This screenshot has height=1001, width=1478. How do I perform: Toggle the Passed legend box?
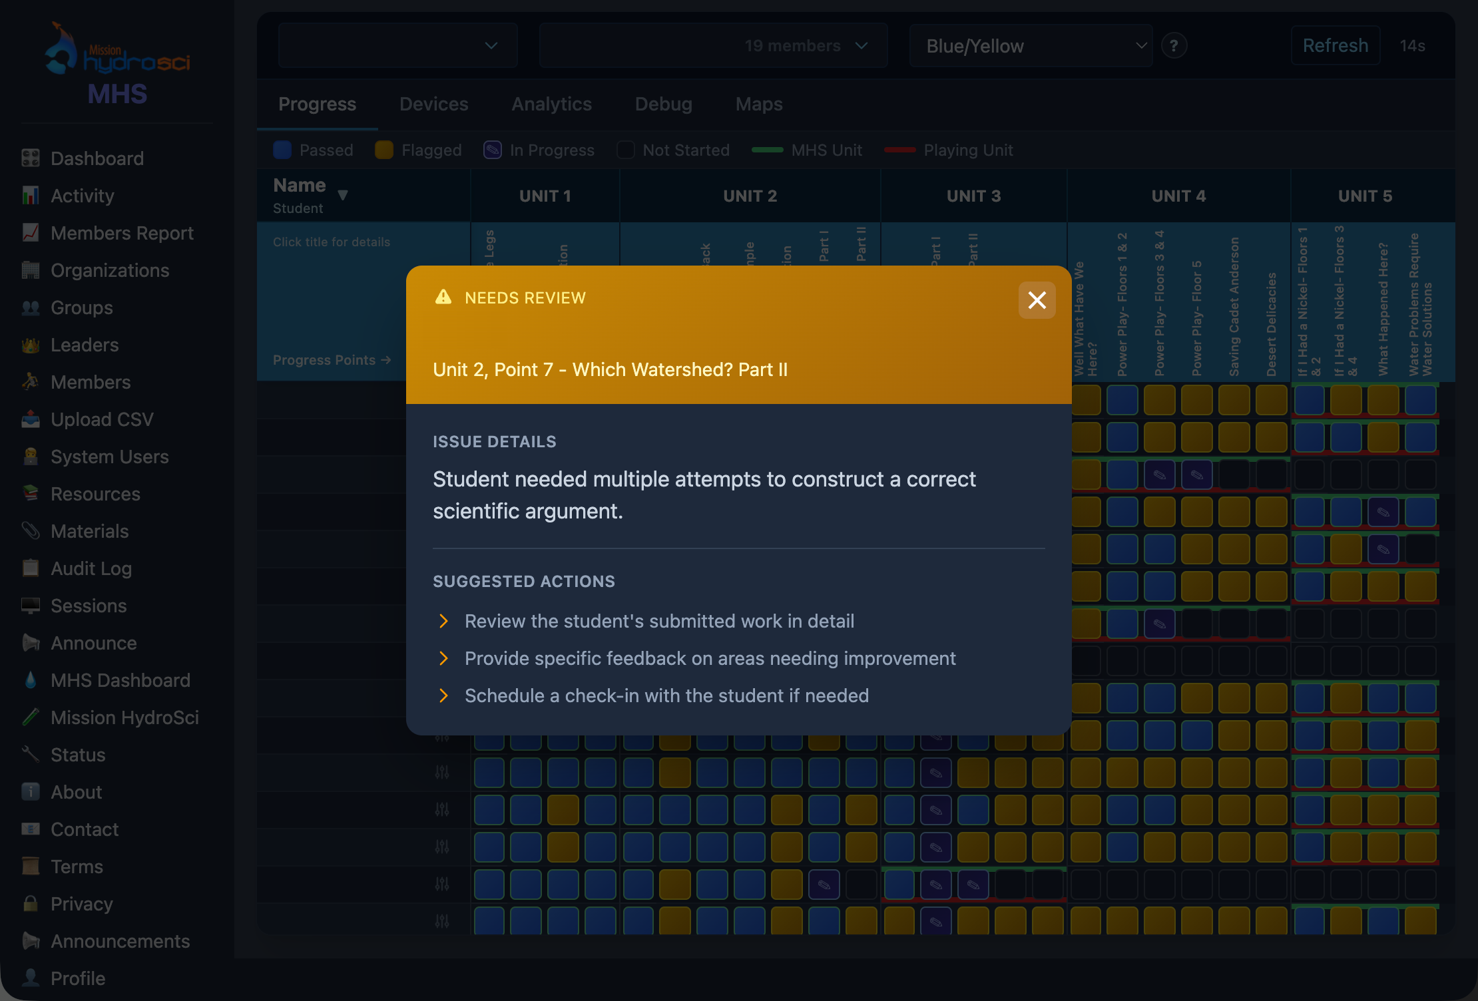pos(282,150)
